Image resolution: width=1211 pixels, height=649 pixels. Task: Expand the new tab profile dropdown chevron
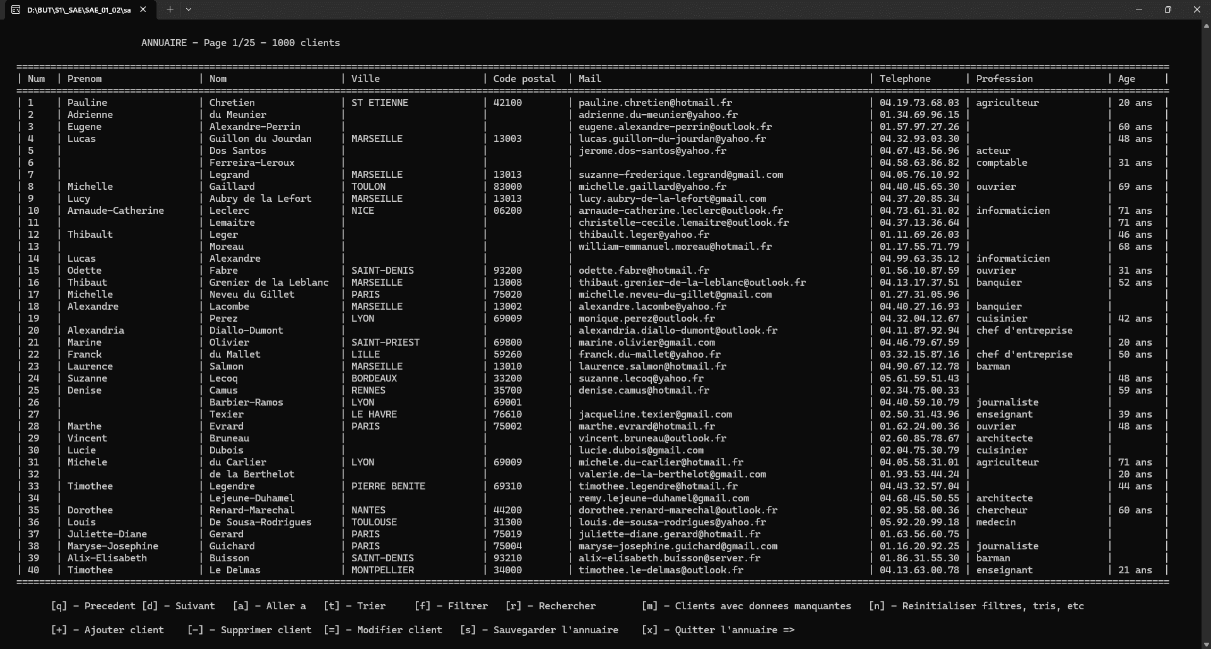click(x=189, y=9)
